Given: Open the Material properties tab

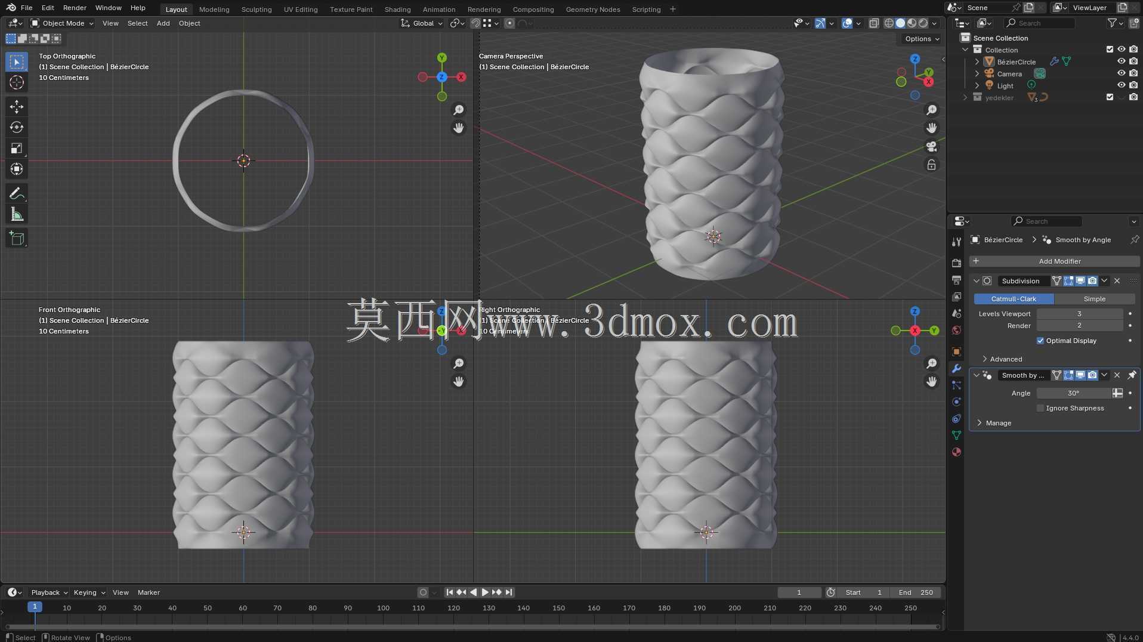Looking at the screenshot, I should click(x=956, y=452).
